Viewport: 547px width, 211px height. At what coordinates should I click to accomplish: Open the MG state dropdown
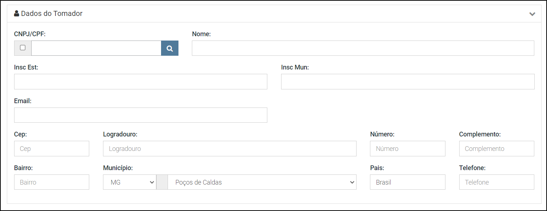click(x=129, y=182)
